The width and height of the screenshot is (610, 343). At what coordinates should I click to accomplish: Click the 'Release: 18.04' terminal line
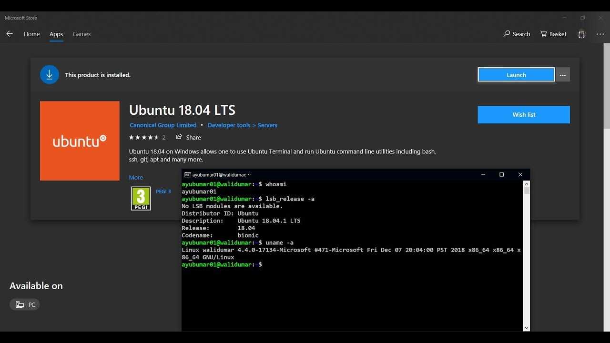pyautogui.click(x=218, y=228)
